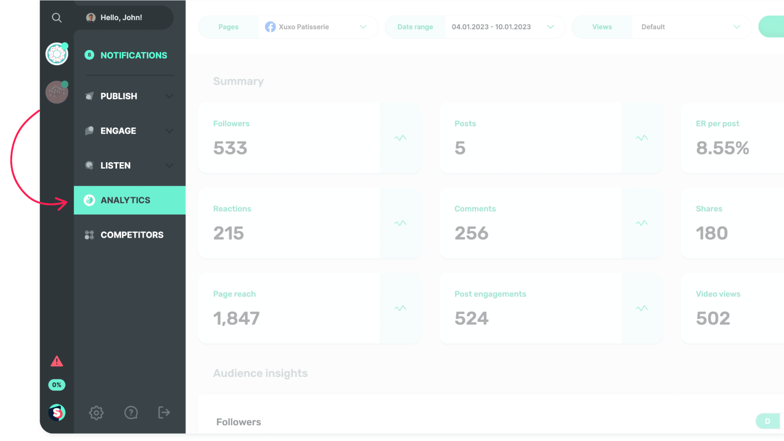
Task: Select the second brown profile avatar
Action: pyautogui.click(x=57, y=92)
